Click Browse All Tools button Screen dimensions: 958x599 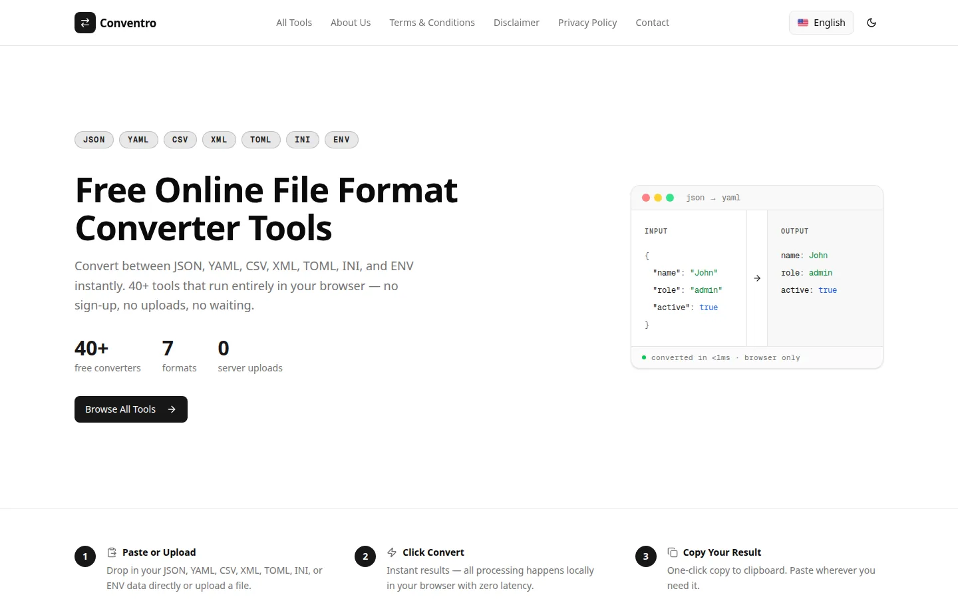click(131, 409)
